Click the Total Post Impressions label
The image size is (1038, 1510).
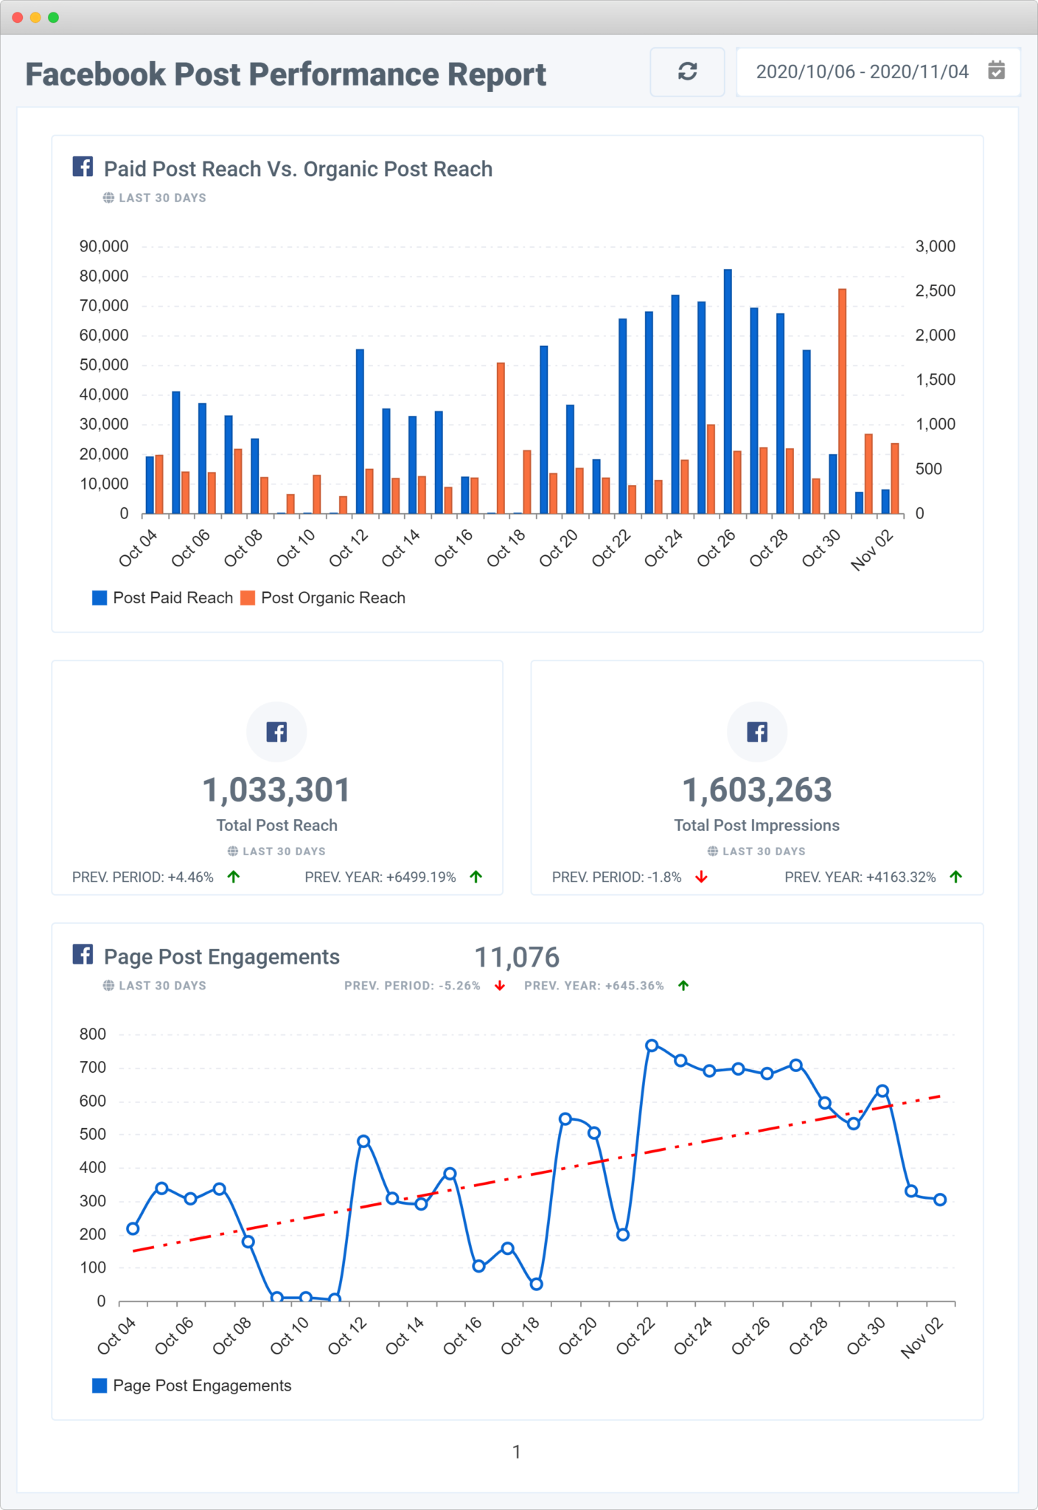757,825
